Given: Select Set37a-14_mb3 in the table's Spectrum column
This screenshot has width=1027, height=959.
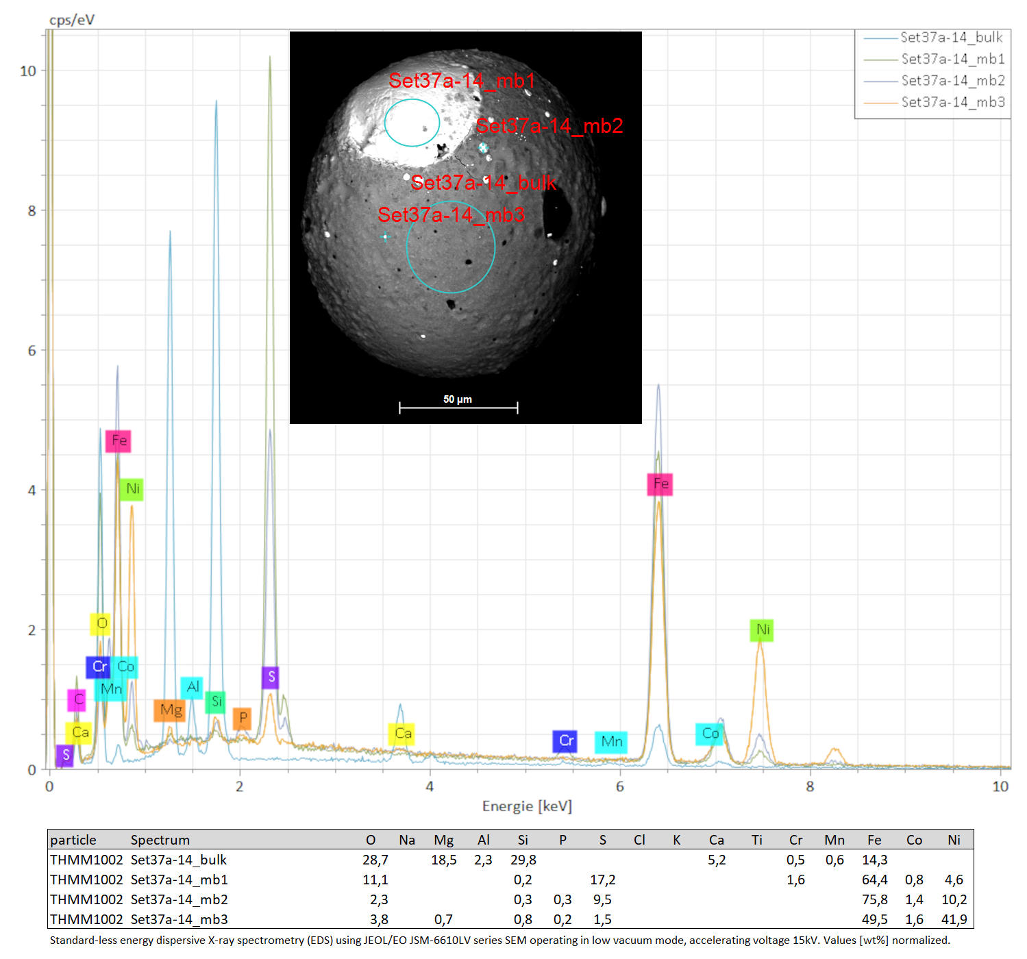Looking at the screenshot, I should point(180,920).
